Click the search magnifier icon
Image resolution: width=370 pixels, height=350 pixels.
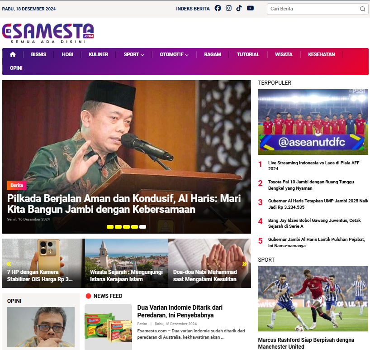[362, 9]
